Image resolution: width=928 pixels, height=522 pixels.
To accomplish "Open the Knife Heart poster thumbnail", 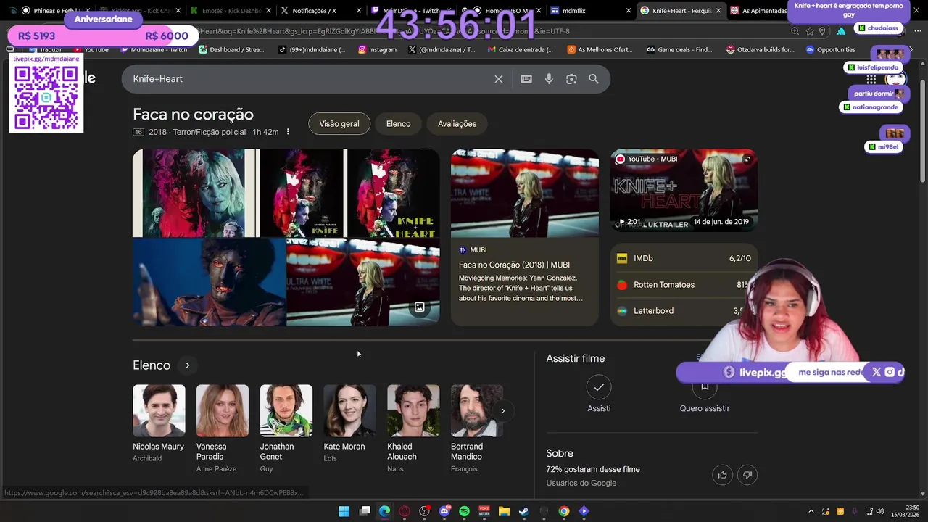I will (x=393, y=194).
